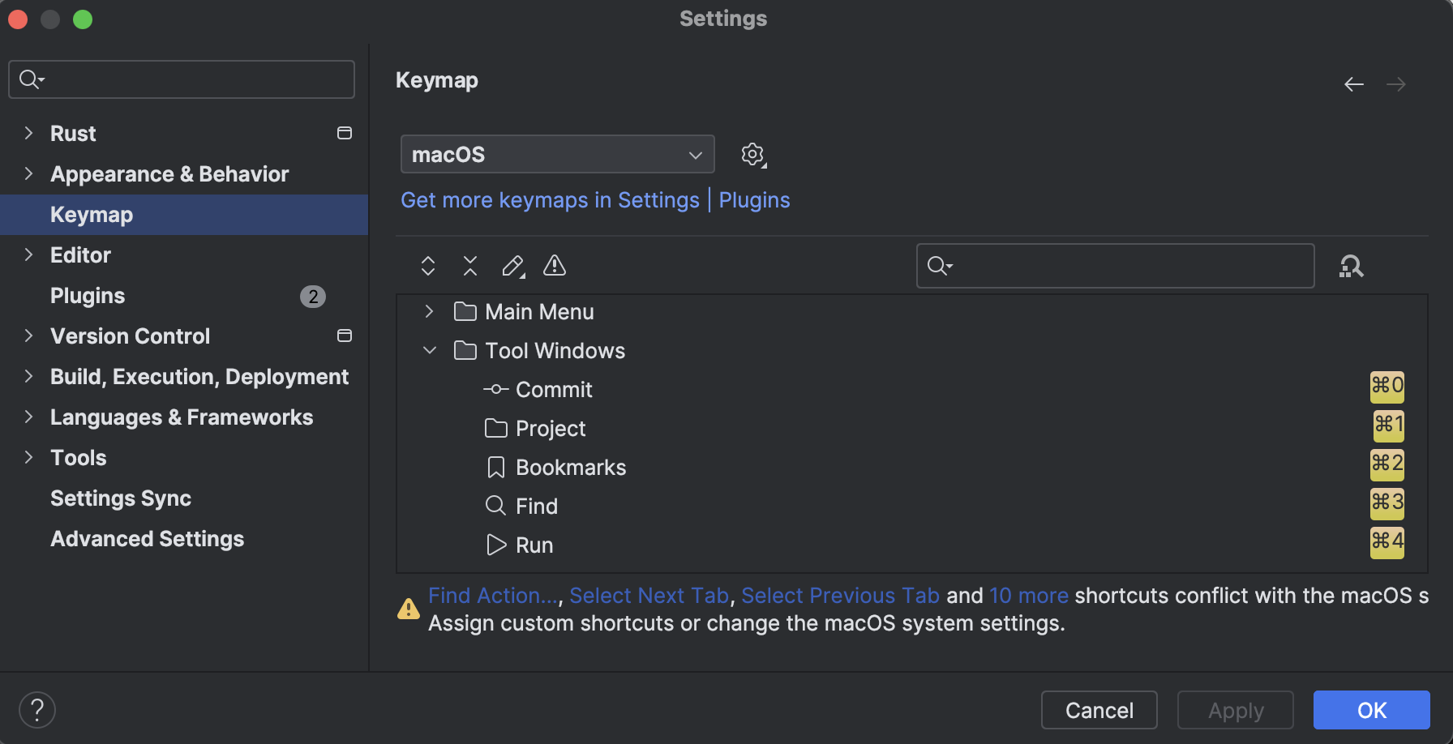Screen dimensions: 1453x744
Task: Open the 10 more conflicts link
Action: point(1028,595)
